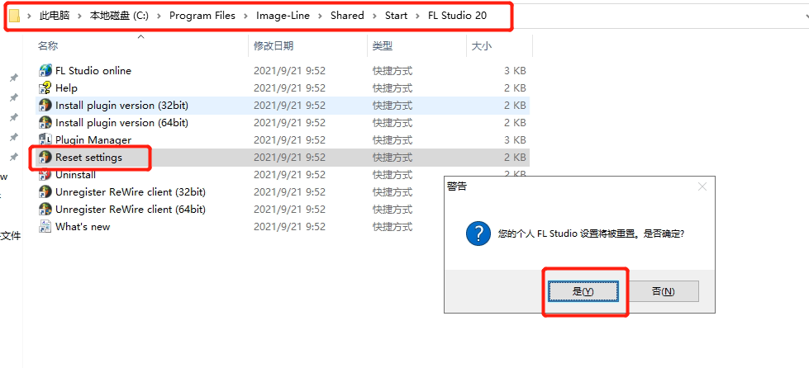The width and height of the screenshot is (809, 368).
Task: Select the Unregister ReWire client (32bit) icon
Action: pos(45,192)
